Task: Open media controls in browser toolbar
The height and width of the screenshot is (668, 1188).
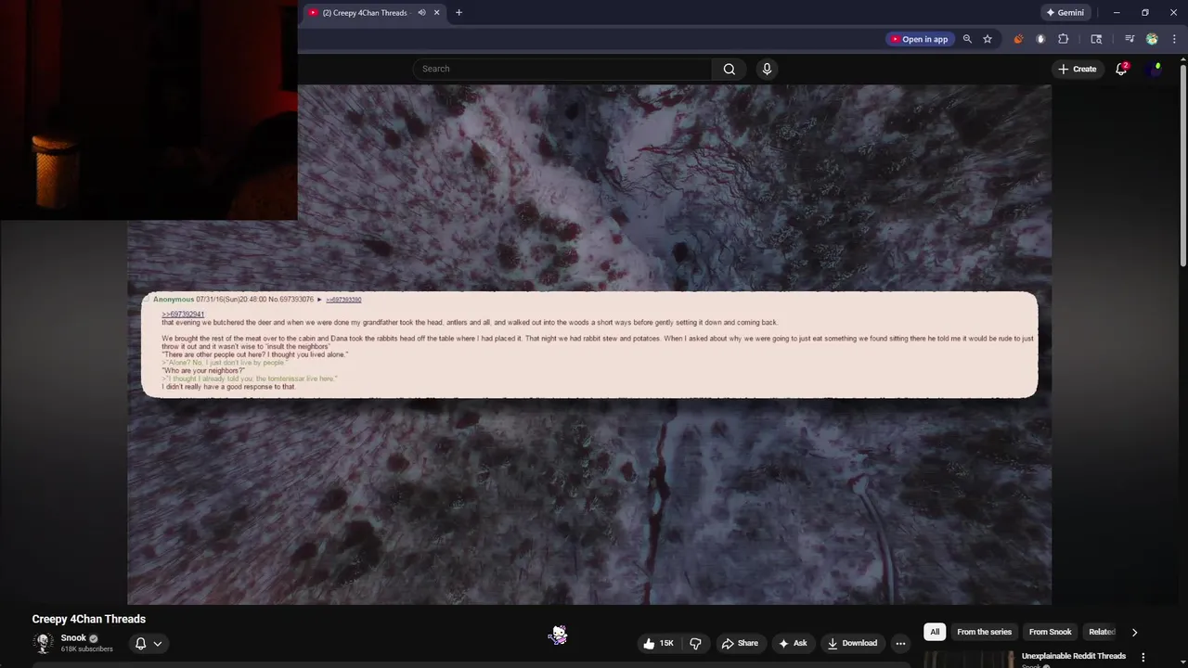Action: (x=1130, y=39)
